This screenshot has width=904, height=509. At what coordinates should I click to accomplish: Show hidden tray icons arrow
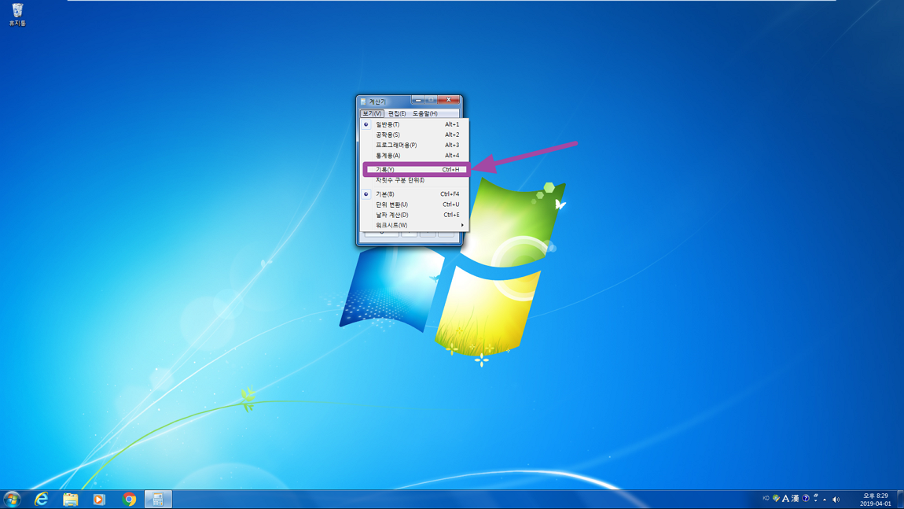pos(825,500)
